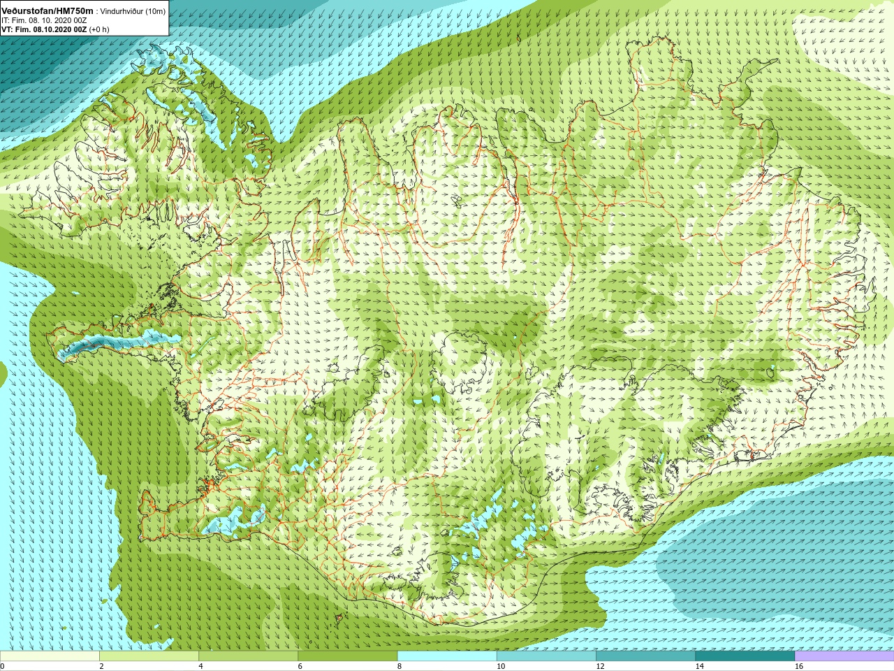The width and height of the screenshot is (894, 671).
Task: Click the legend value label 10
Action: (x=501, y=666)
